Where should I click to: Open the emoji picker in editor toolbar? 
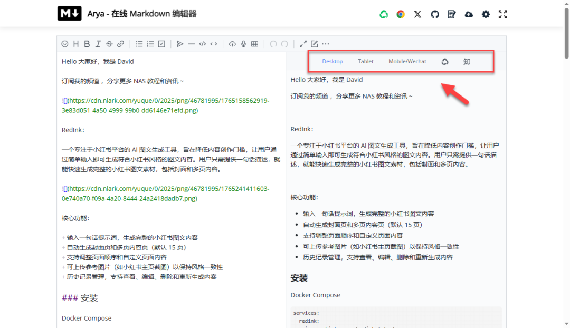(x=65, y=44)
